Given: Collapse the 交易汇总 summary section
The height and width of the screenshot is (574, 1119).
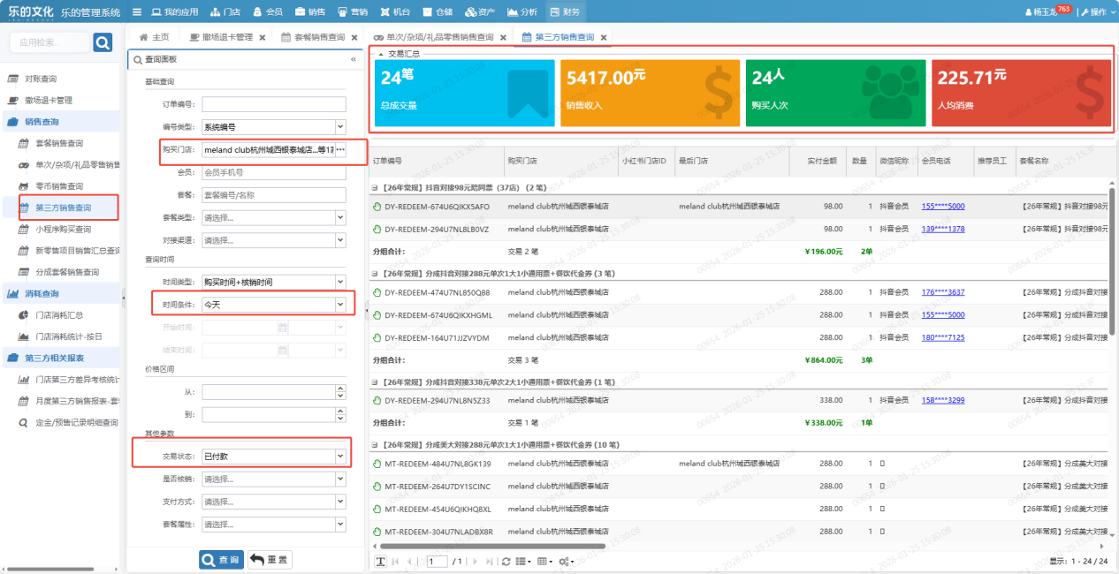Looking at the screenshot, I should [x=381, y=54].
